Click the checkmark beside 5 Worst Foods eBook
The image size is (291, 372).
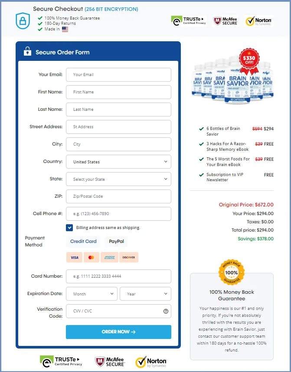coord(201,159)
